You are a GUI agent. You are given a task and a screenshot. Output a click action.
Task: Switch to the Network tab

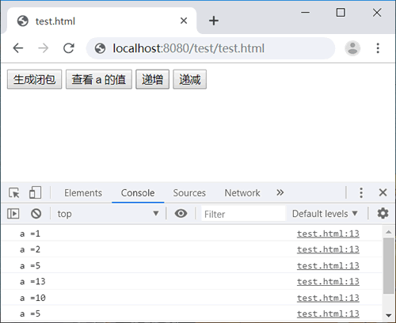point(242,193)
